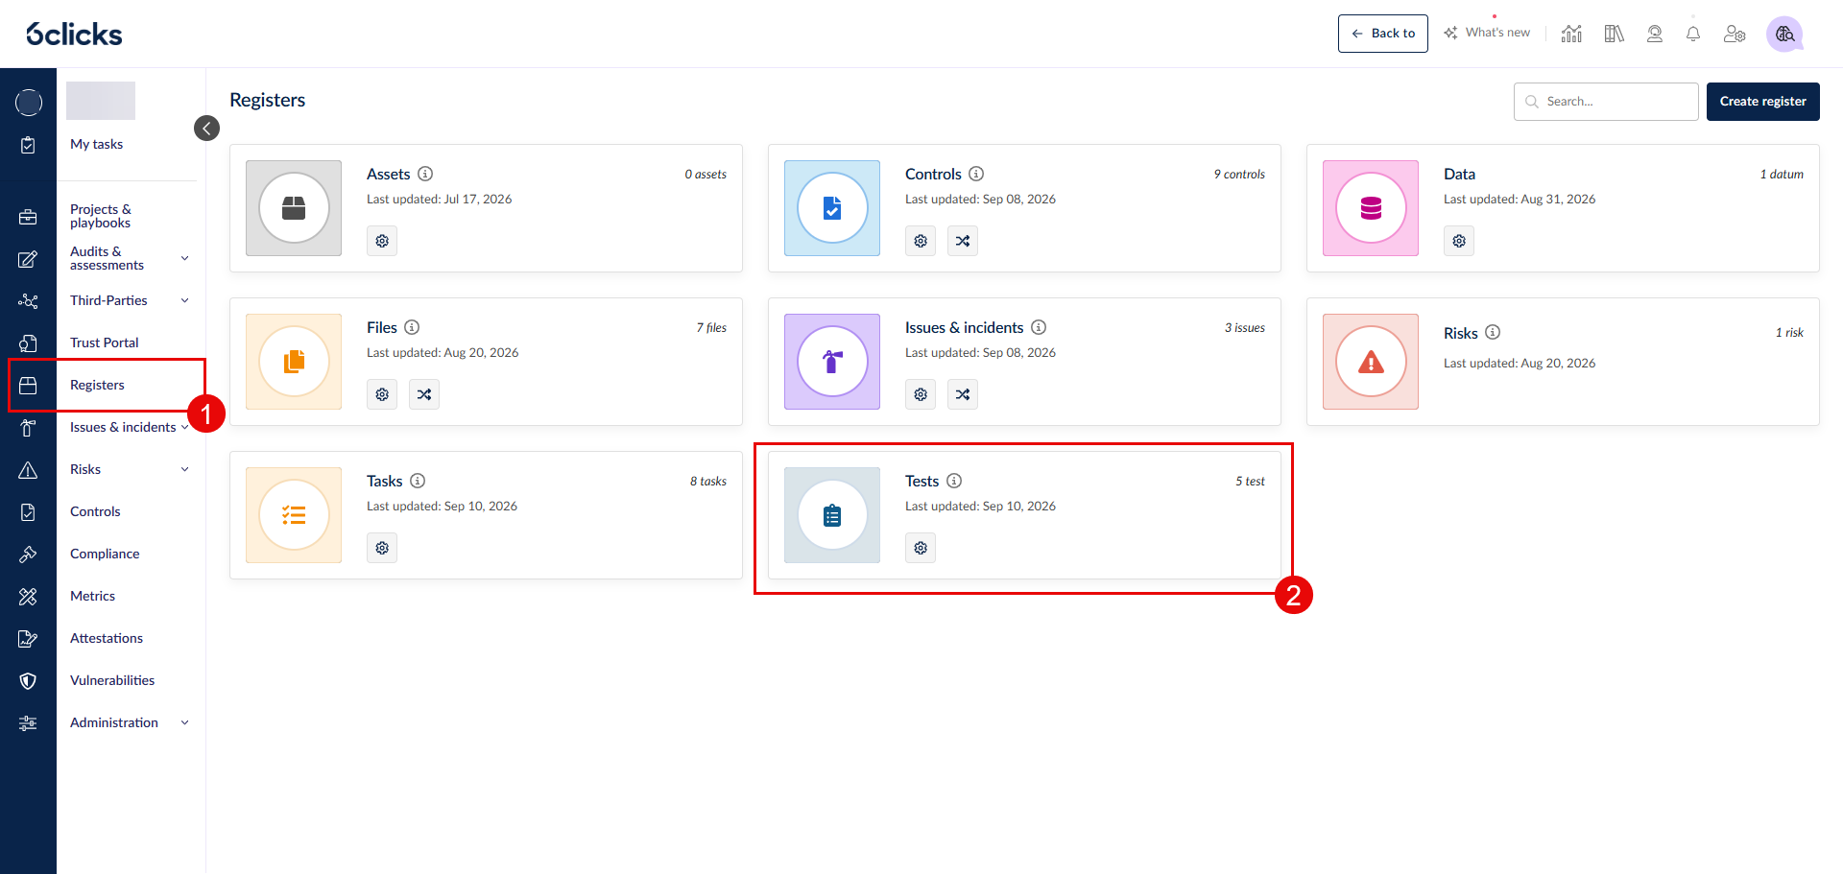The width and height of the screenshot is (1843, 874).
Task: Open the library books icon in header
Action: [1614, 34]
